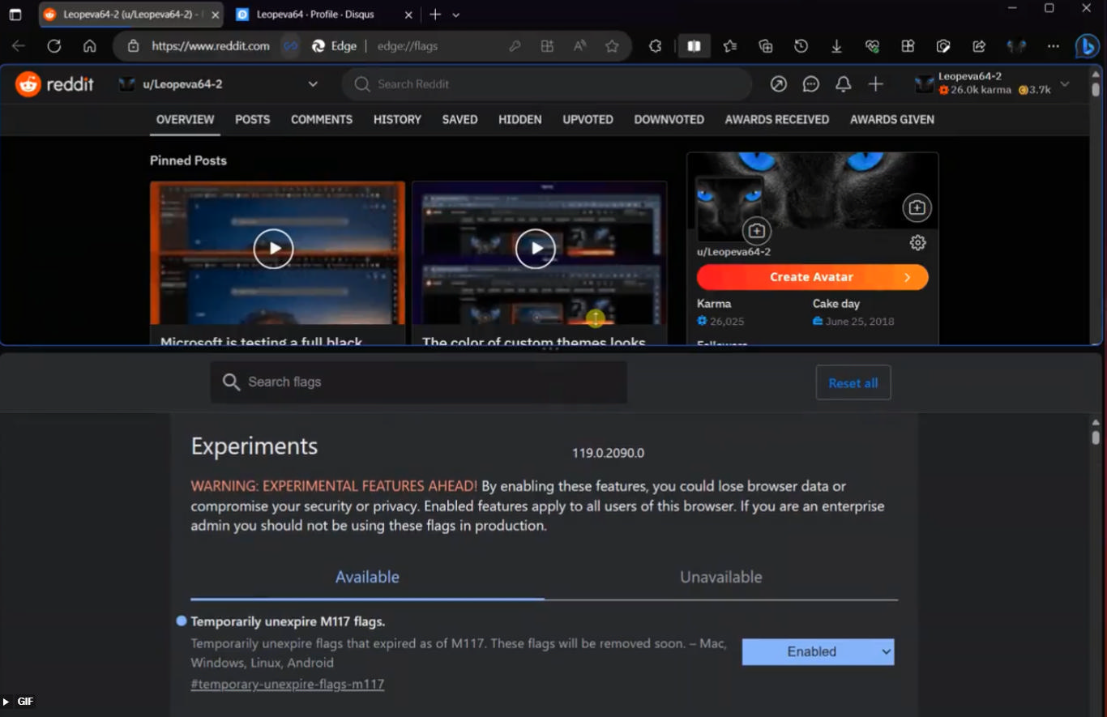Viewport: 1107px width, 717px height.
Task: Click the reddit.com address field
Action: [x=211, y=46]
